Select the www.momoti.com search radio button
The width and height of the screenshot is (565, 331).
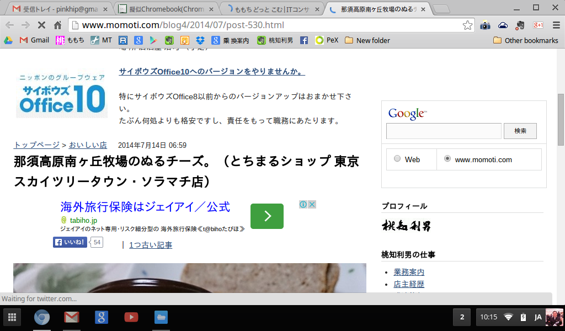(447, 158)
